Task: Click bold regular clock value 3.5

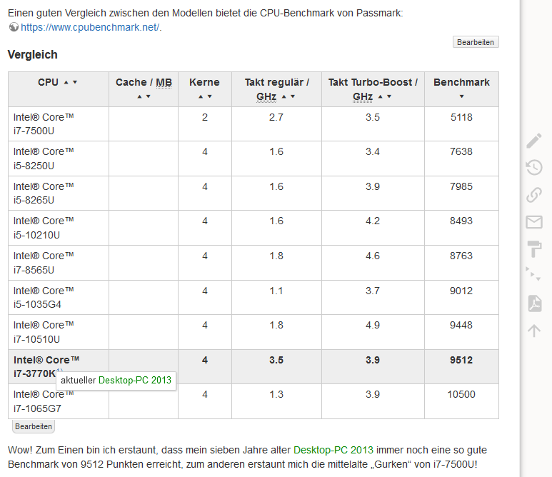Action: [276, 360]
